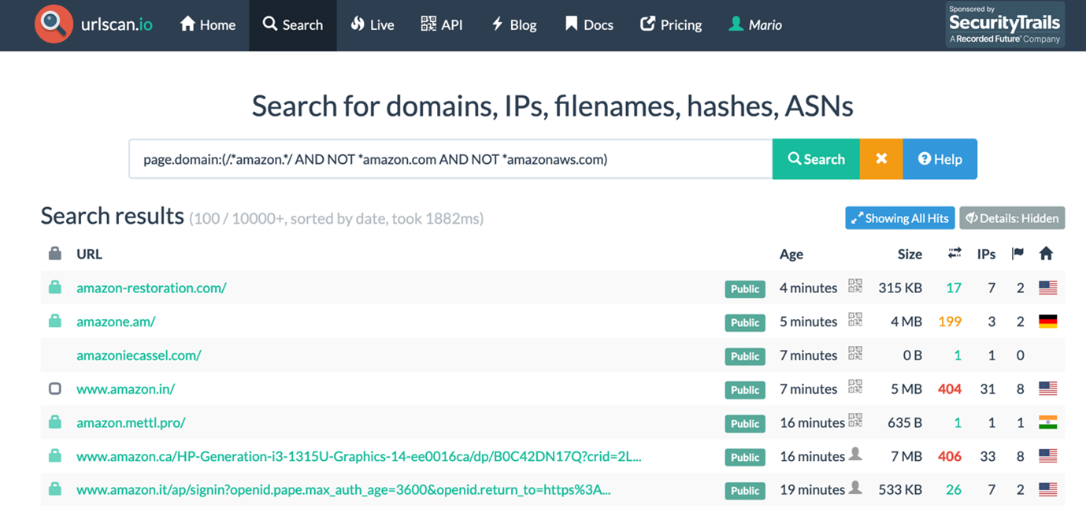
Task: Click the green lock icon for www.amazon.it
Action: [54, 489]
